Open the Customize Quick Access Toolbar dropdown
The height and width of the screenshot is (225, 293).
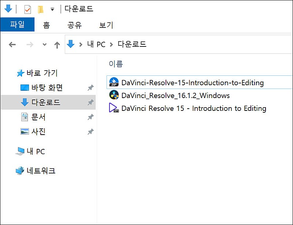pyautogui.click(x=52, y=9)
